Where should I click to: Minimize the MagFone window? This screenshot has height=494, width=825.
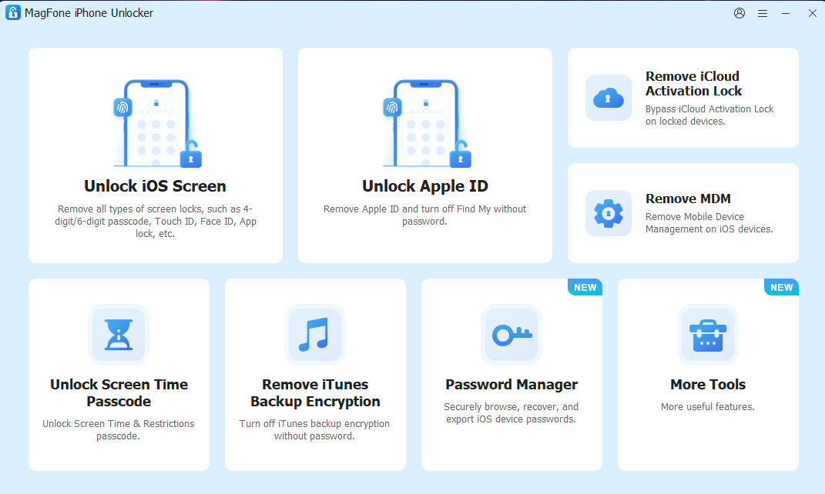point(786,14)
